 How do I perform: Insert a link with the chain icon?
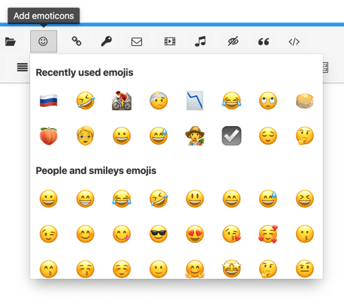[77, 41]
